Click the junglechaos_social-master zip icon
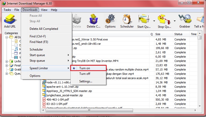206x117 pixels. point(44,95)
